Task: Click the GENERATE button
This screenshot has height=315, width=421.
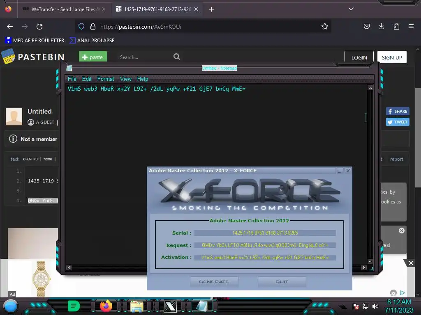Action: tap(214, 281)
